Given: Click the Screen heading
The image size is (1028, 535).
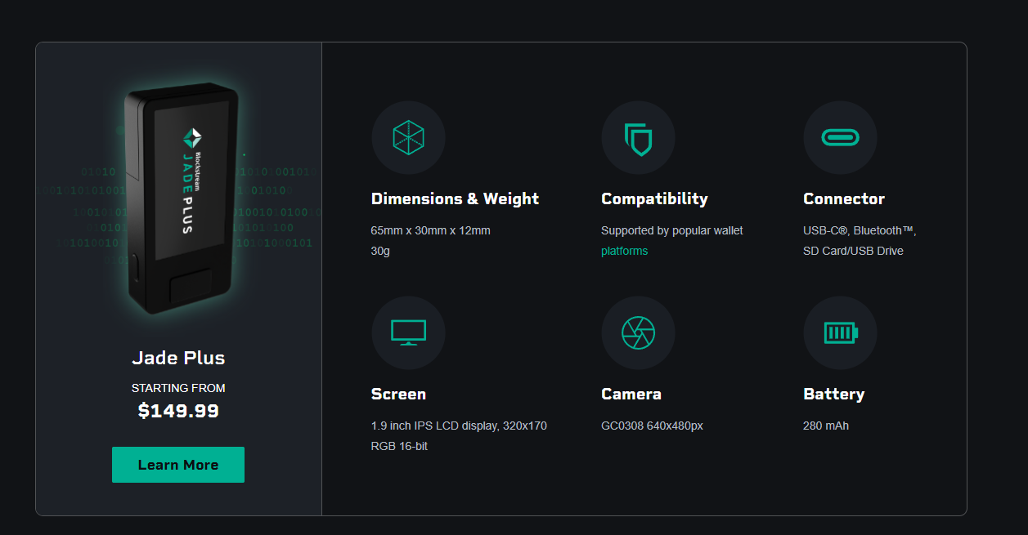Looking at the screenshot, I should click(x=398, y=394).
